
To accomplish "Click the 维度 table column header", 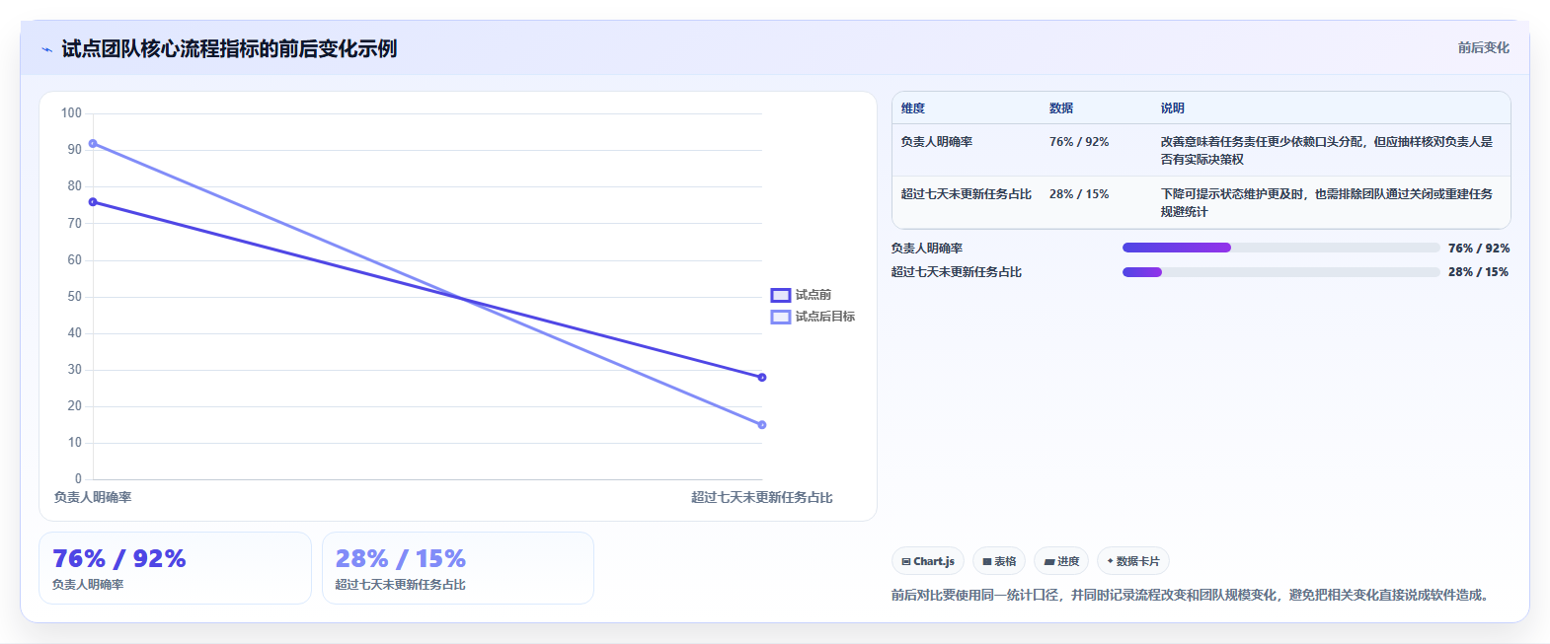I will [913, 108].
